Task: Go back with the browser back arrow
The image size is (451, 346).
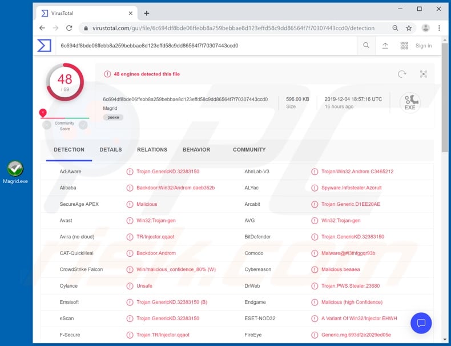Action: coord(42,28)
